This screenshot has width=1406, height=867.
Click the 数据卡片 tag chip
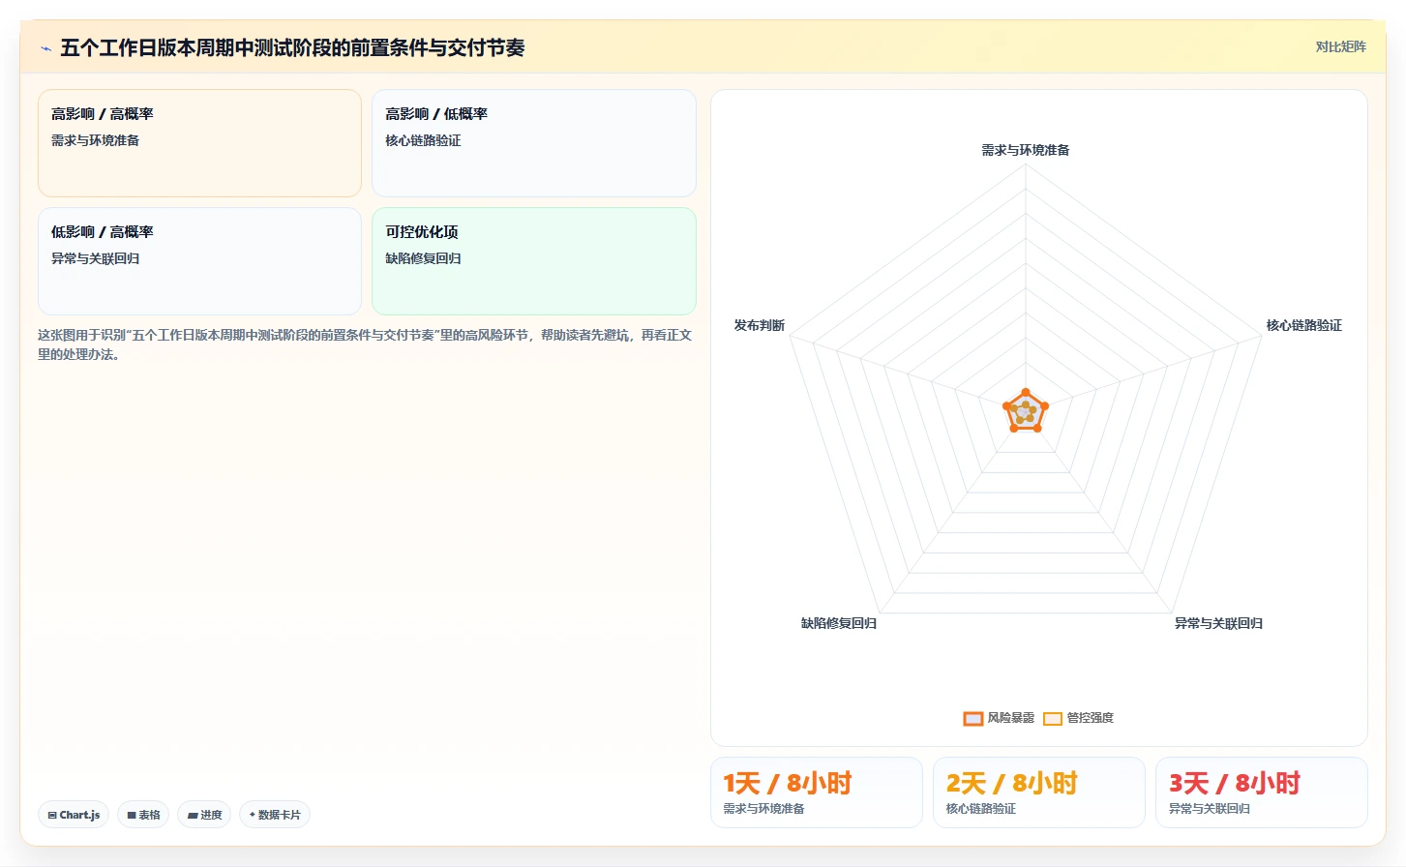pos(275,815)
